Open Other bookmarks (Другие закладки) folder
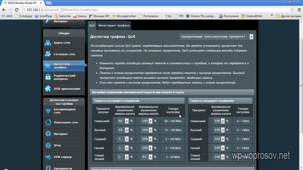303x170 pixels. pos(289,16)
